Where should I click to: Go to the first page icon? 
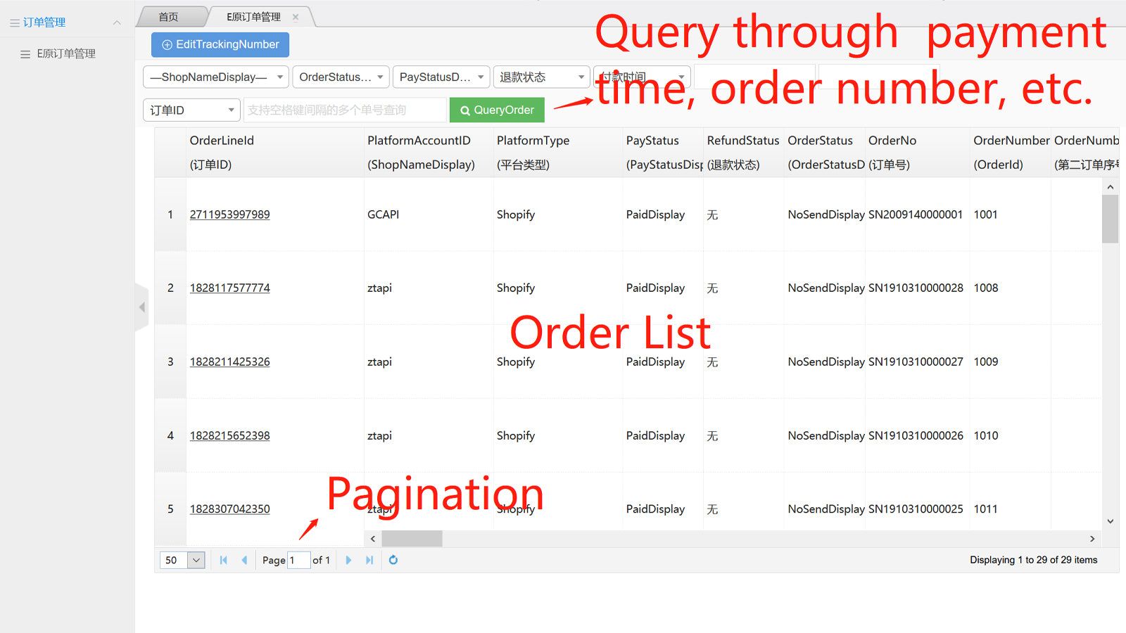tap(223, 561)
